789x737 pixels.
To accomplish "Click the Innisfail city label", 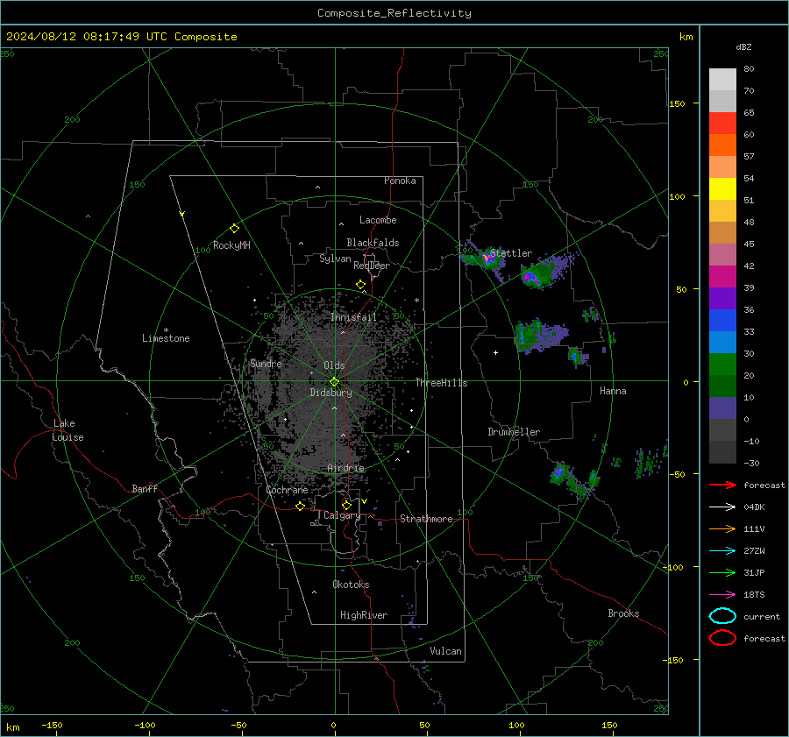I will (353, 317).
